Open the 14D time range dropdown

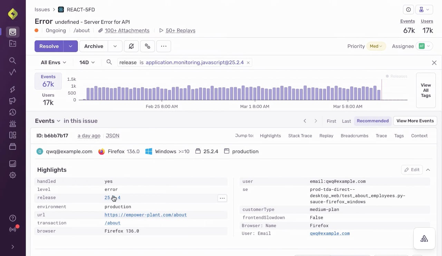click(86, 62)
